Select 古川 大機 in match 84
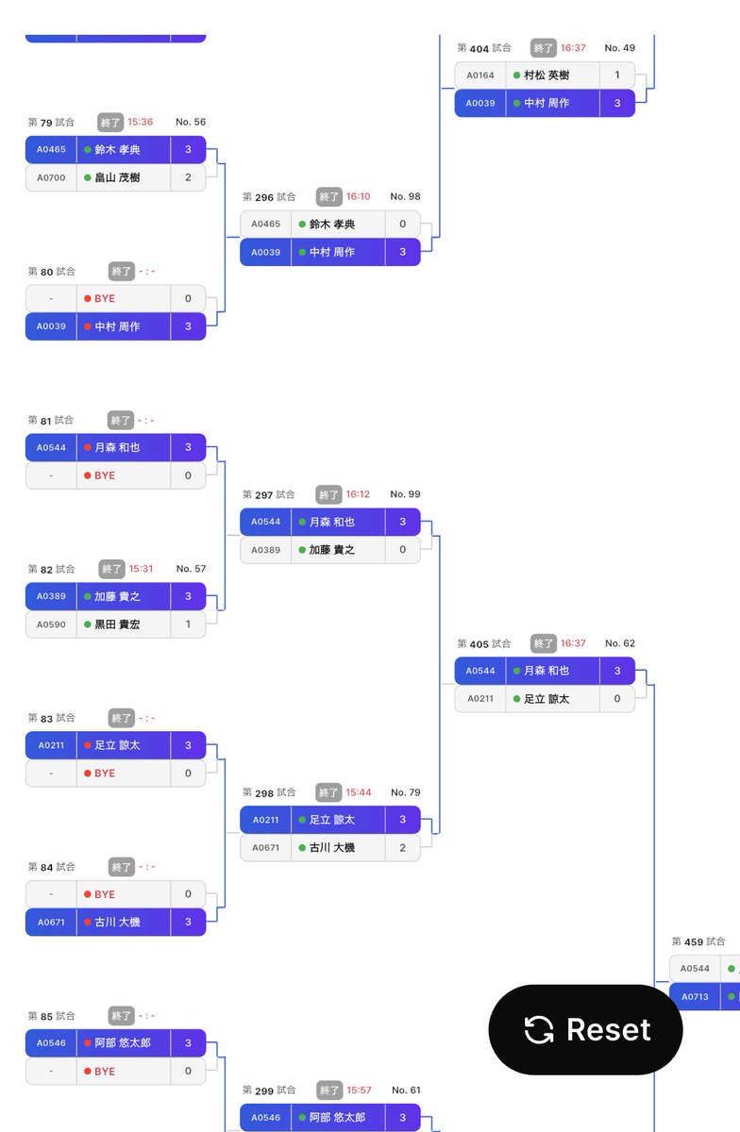Image resolution: width=740 pixels, height=1132 pixels. pos(115,922)
